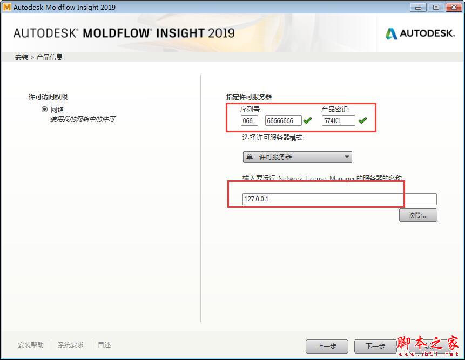Proceed with the 下一步 button

coord(375,347)
